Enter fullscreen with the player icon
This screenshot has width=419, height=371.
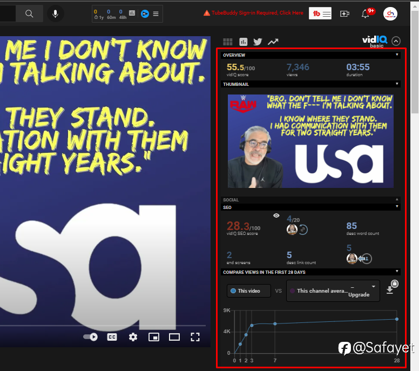[x=195, y=337]
